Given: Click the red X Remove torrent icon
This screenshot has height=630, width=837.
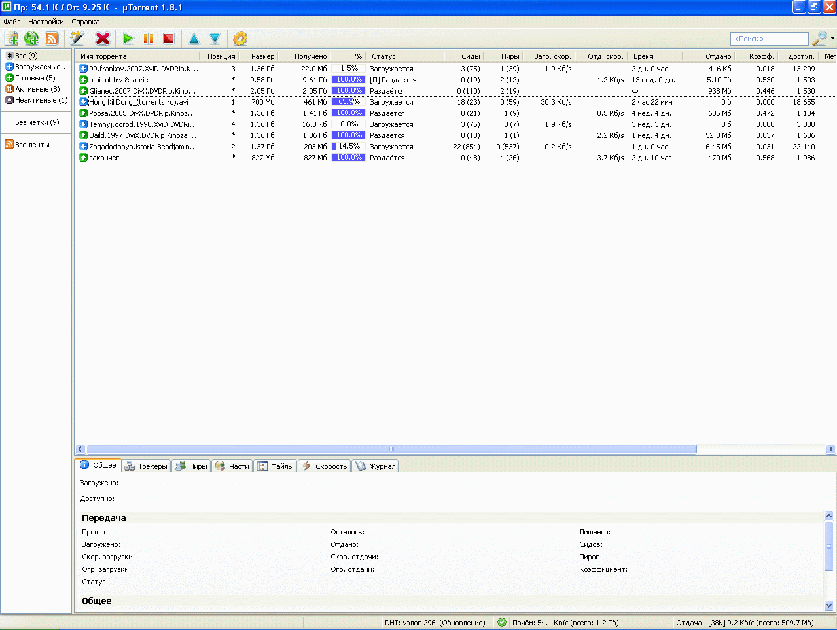Looking at the screenshot, I should click(x=103, y=39).
